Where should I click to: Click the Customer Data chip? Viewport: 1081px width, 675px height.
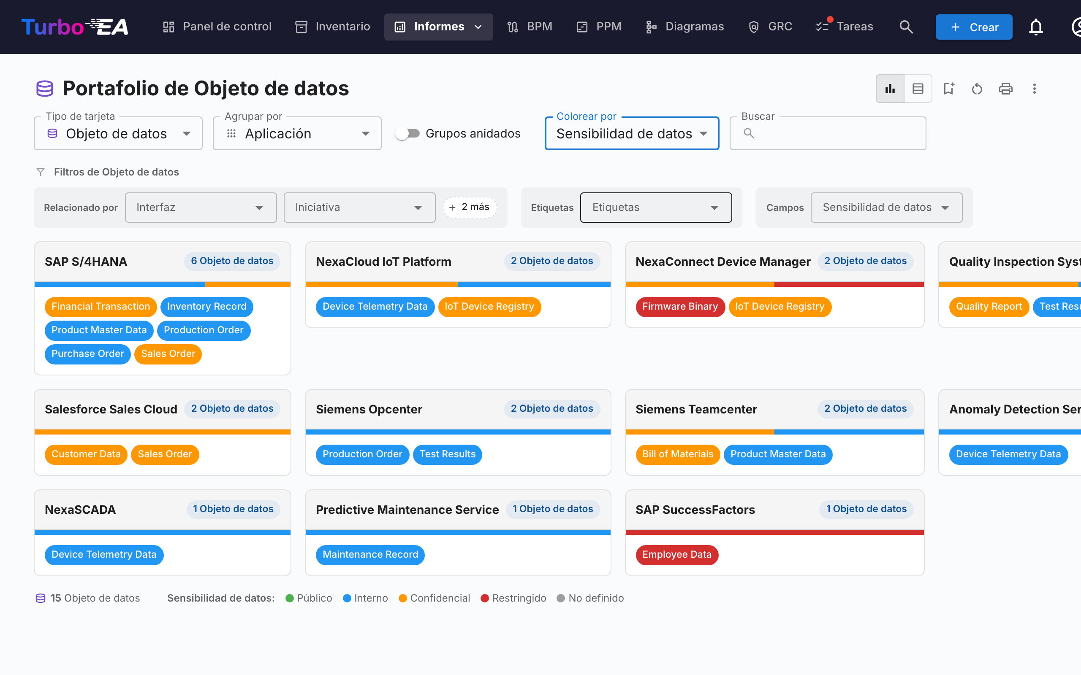(86, 454)
